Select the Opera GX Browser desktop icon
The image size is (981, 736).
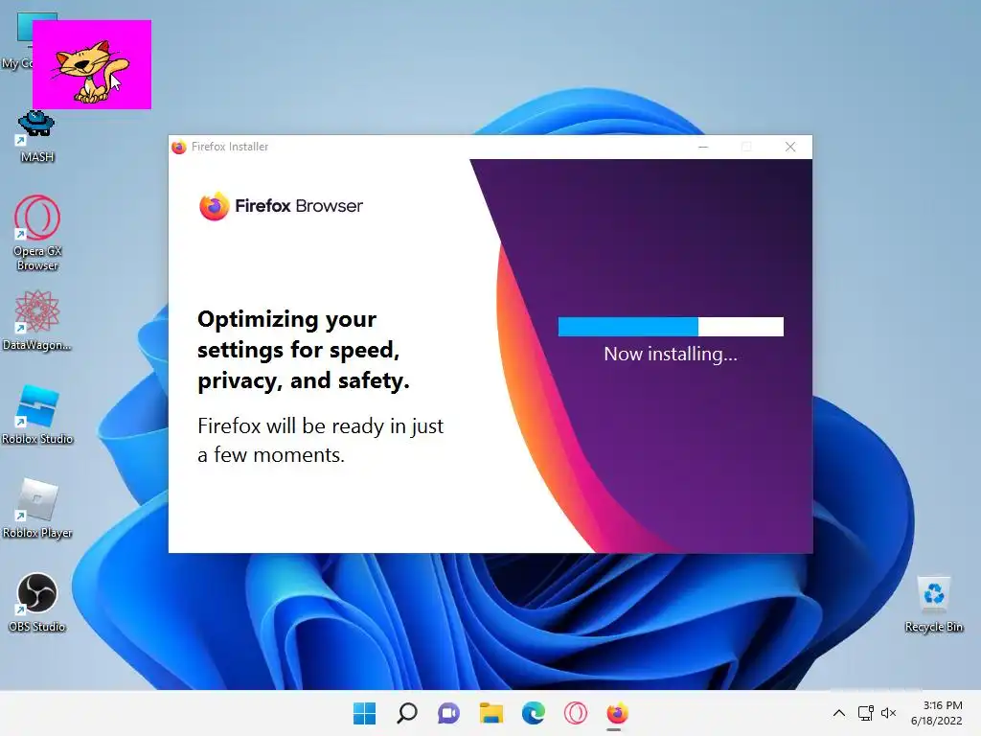coord(37,233)
